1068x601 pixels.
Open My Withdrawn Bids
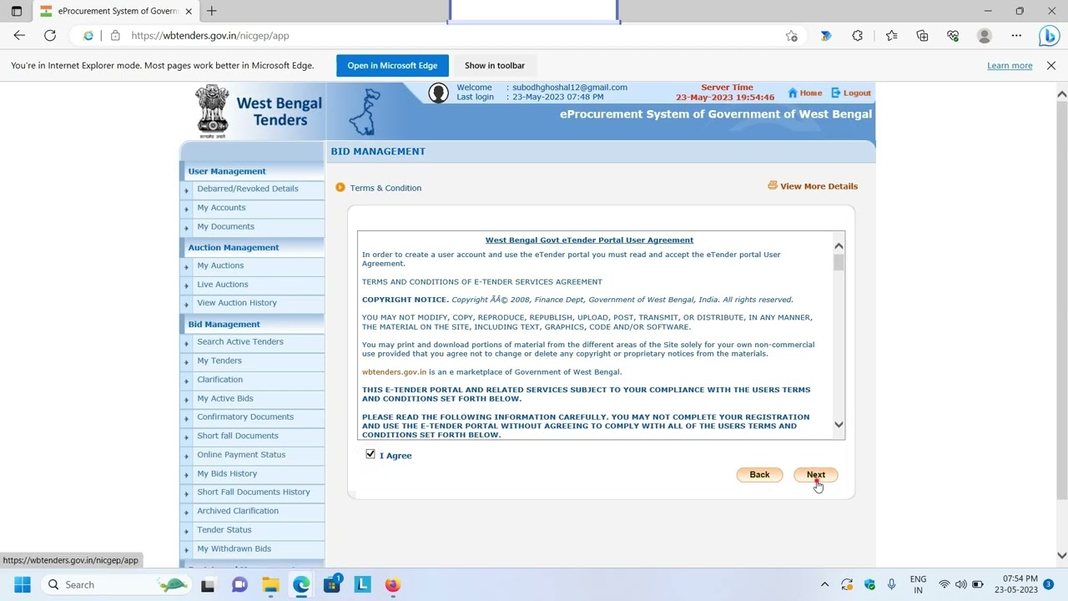pos(234,549)
